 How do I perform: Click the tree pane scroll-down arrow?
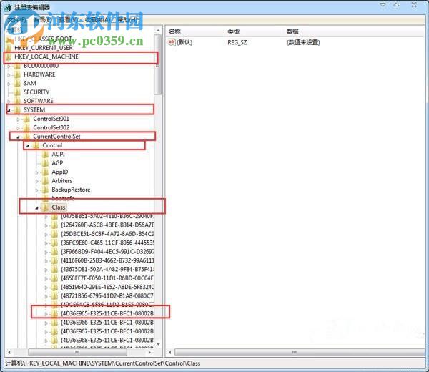click(158, 344)
